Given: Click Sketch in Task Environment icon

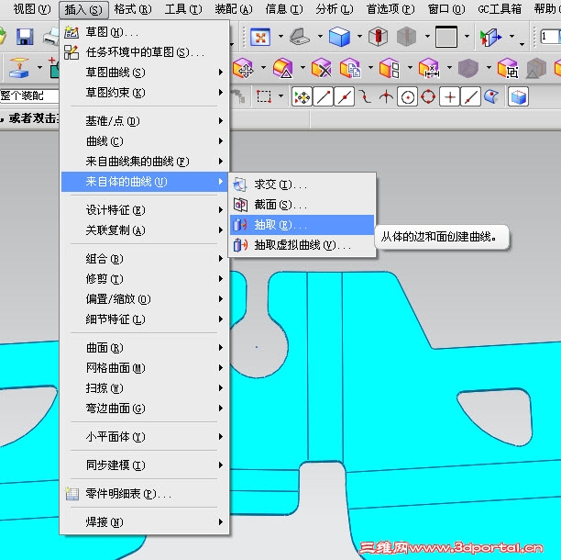Looking at the screenshot, I should [71, 52].
